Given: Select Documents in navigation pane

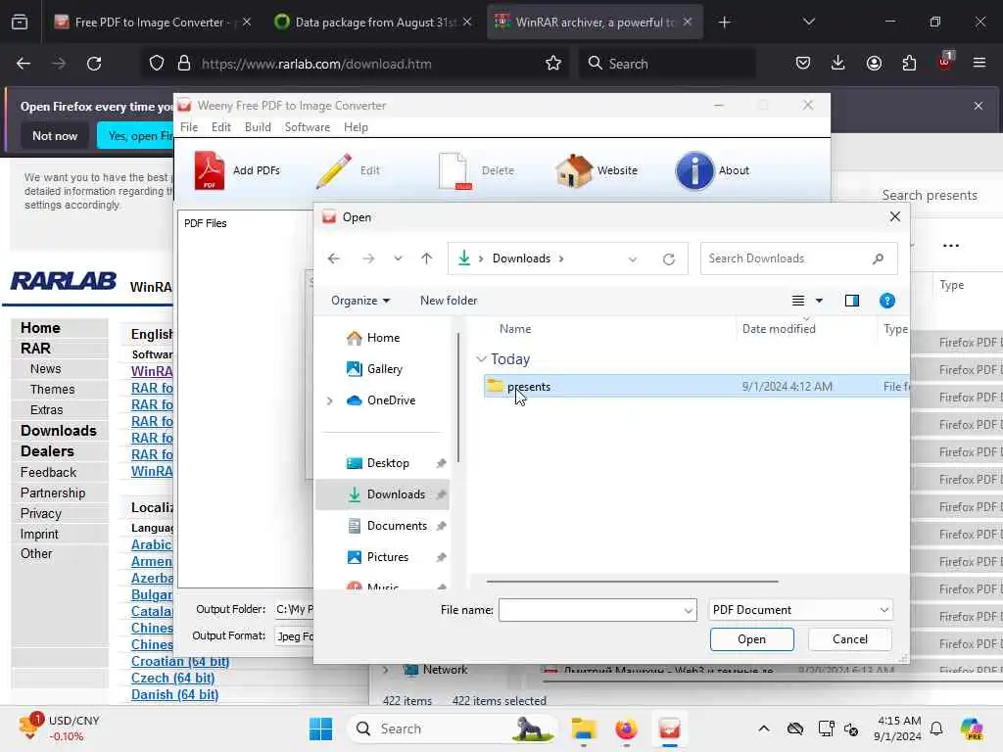Looking at the screenshot, I should coord(397,526).
